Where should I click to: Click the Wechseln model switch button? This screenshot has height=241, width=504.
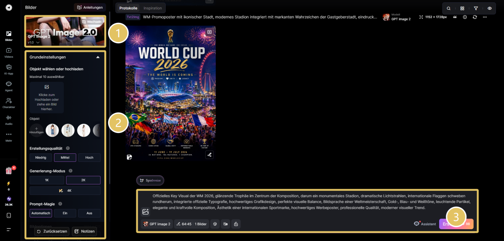[x=91, y=21]
